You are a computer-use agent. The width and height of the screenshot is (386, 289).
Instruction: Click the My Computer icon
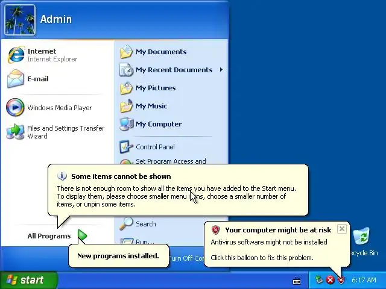(126, 124)
